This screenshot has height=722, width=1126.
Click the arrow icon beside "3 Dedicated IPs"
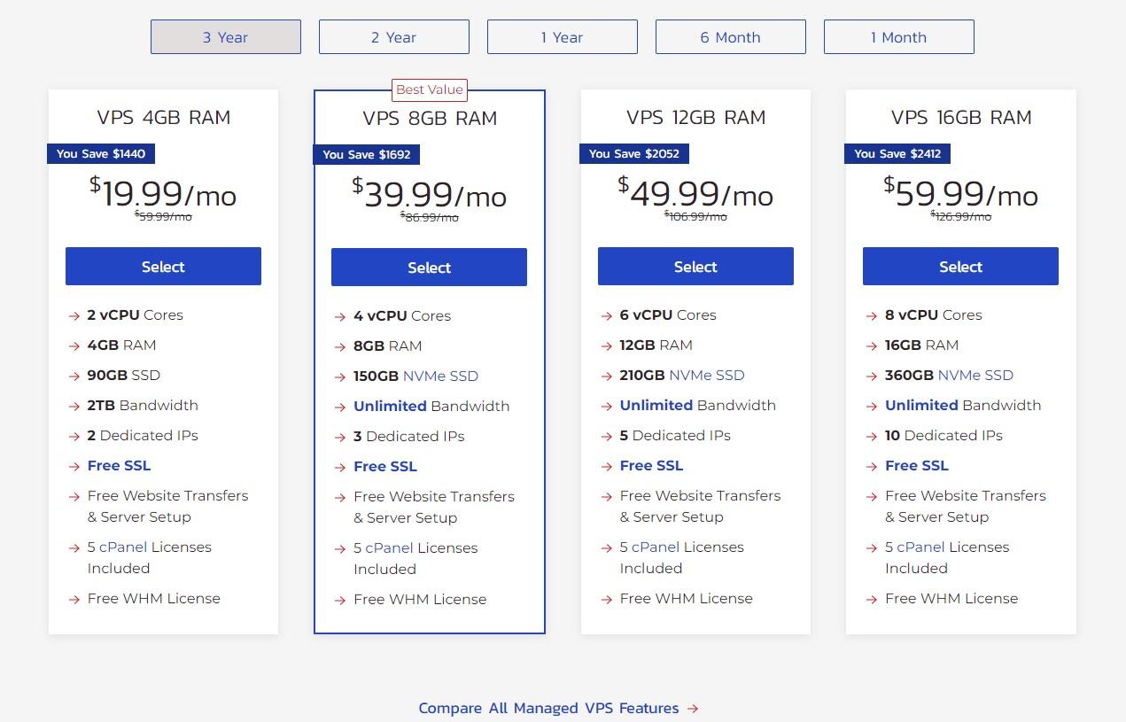point(341,436)
